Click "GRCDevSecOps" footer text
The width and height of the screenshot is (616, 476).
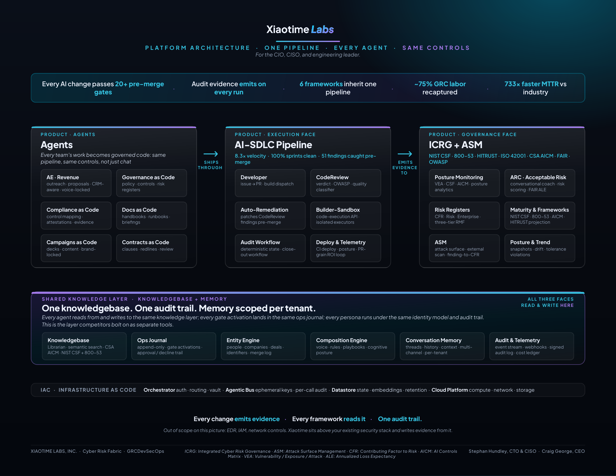[x=146, y=451]
